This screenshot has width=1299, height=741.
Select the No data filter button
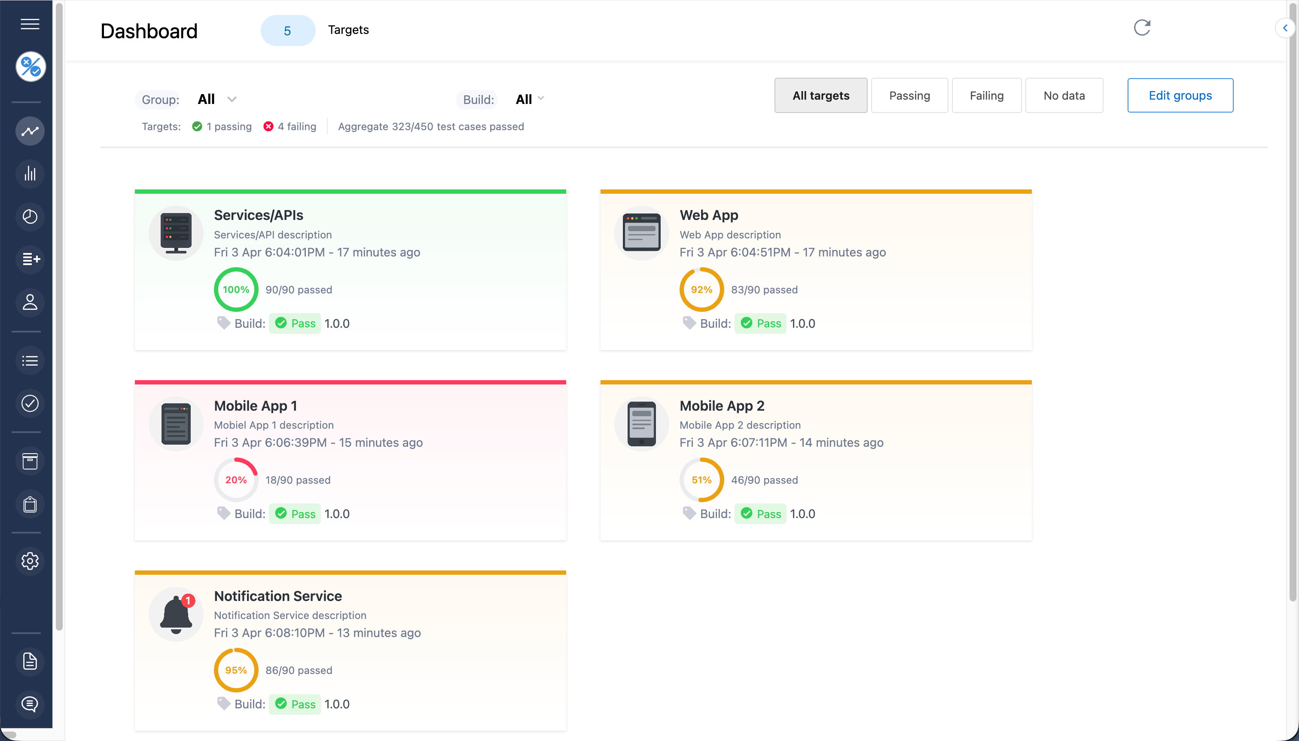[x=1064, y=95]
